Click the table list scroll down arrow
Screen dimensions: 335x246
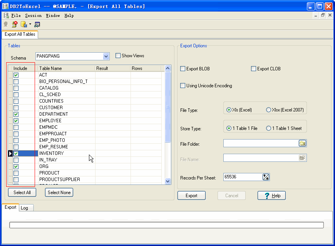pyautogui.click(x=168, y=181)
